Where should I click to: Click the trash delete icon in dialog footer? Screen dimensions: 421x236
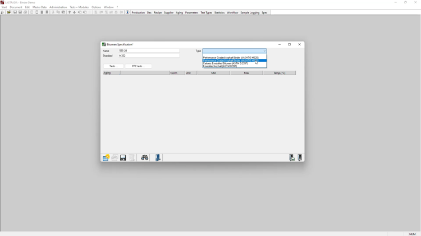point(132,158)
